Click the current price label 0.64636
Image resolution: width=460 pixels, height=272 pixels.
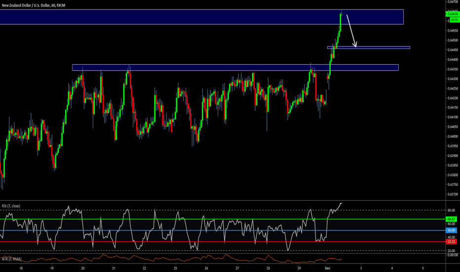pyautogui.click(x=453, y=14)
